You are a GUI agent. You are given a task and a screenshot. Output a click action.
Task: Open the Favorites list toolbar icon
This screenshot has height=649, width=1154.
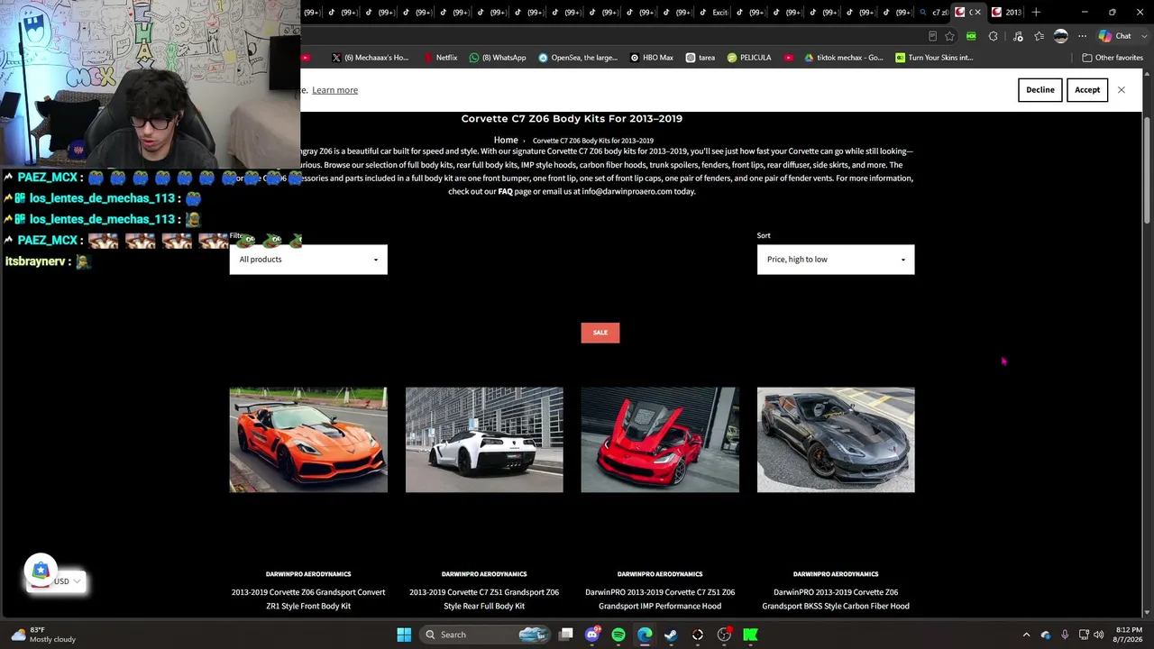point(1040,36)
